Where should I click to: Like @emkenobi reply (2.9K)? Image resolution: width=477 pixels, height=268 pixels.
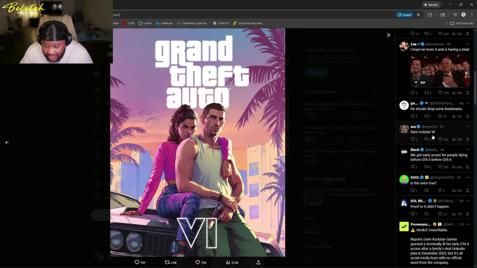(443, 93)
